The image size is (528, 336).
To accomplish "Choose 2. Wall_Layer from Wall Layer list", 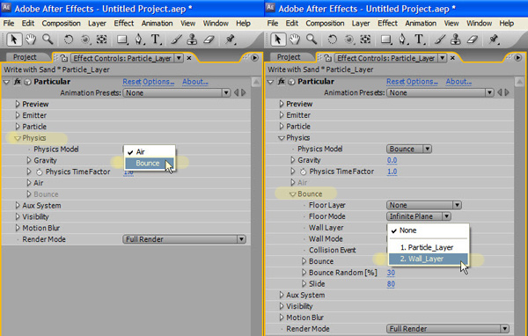I will (x=428, y=259).
